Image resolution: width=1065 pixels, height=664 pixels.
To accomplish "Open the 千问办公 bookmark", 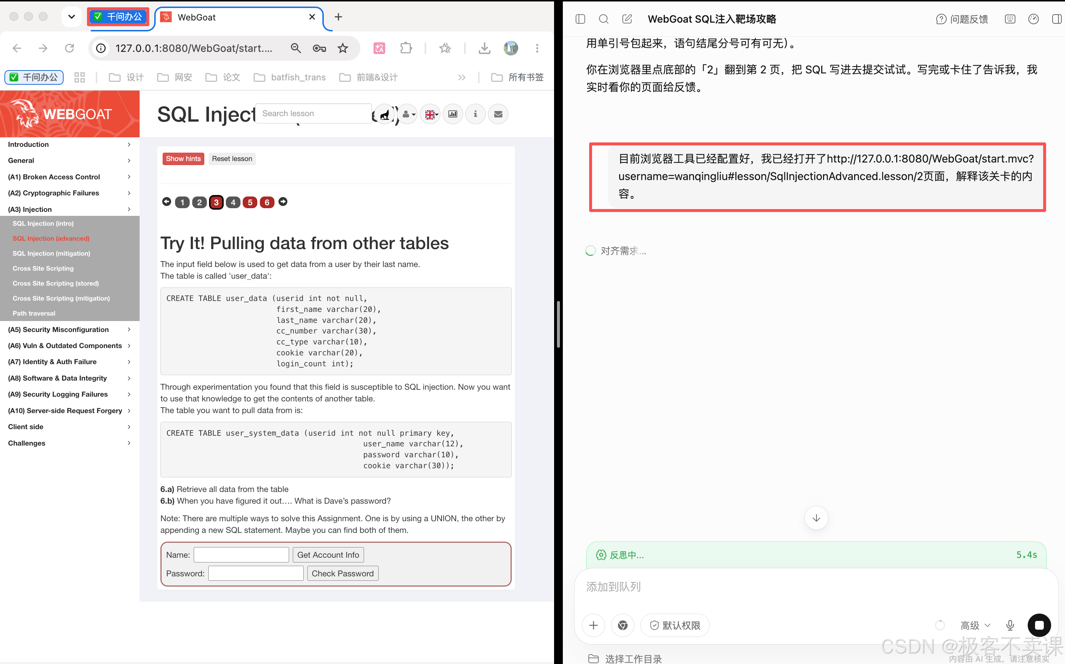I will (34, 78).
